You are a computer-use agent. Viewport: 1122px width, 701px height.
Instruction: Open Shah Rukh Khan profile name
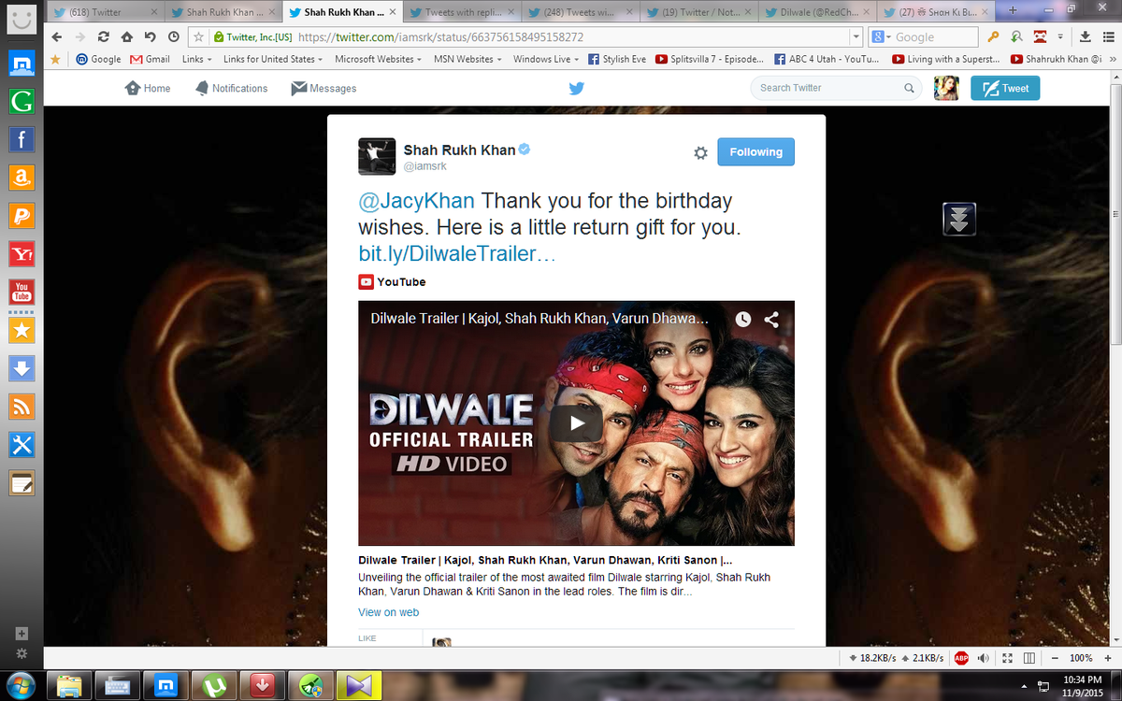pos(459,150)
